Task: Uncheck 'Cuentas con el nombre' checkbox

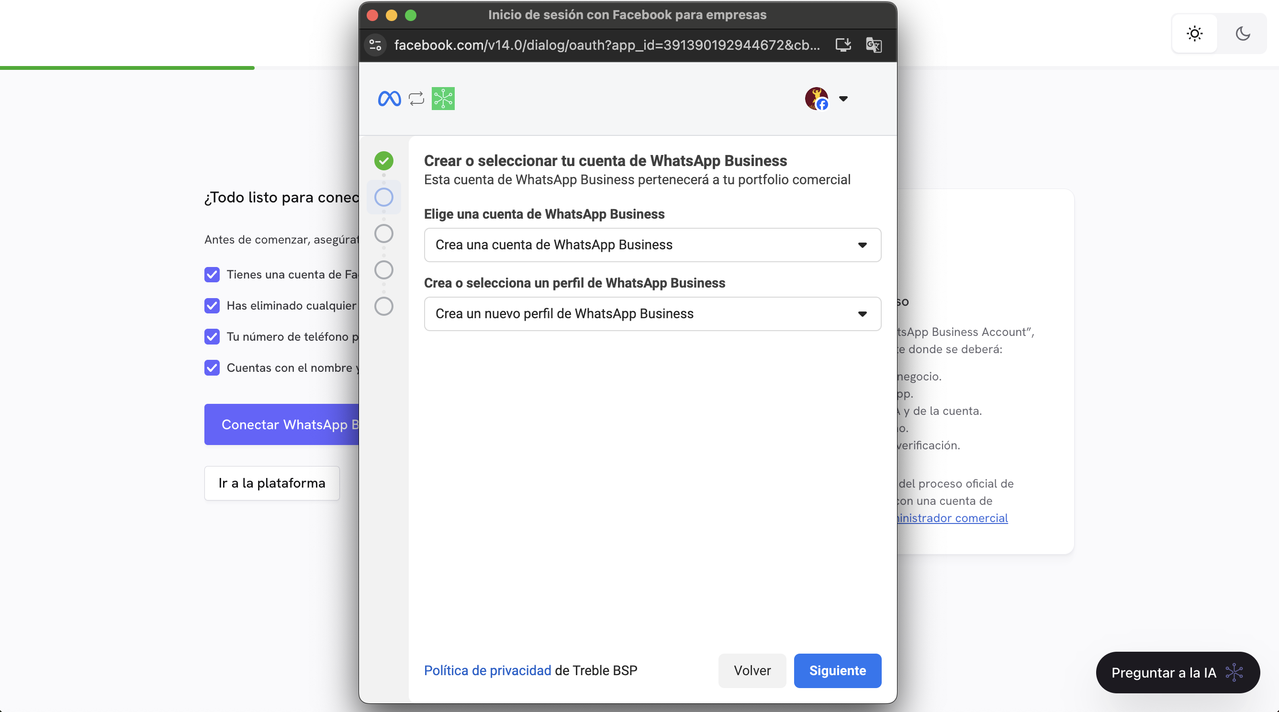Action: 212,367
